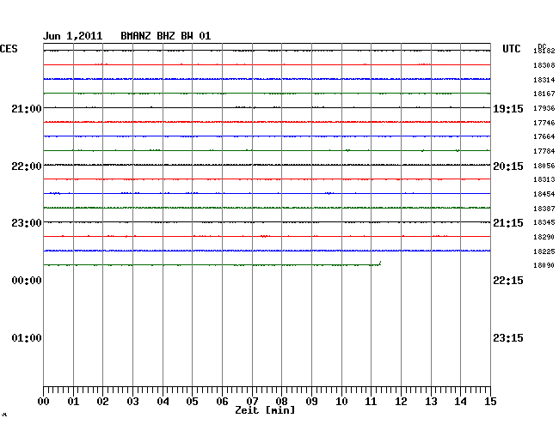The image size is (559, 424).
Task: Select minute tick label 08
Action: 281,402
